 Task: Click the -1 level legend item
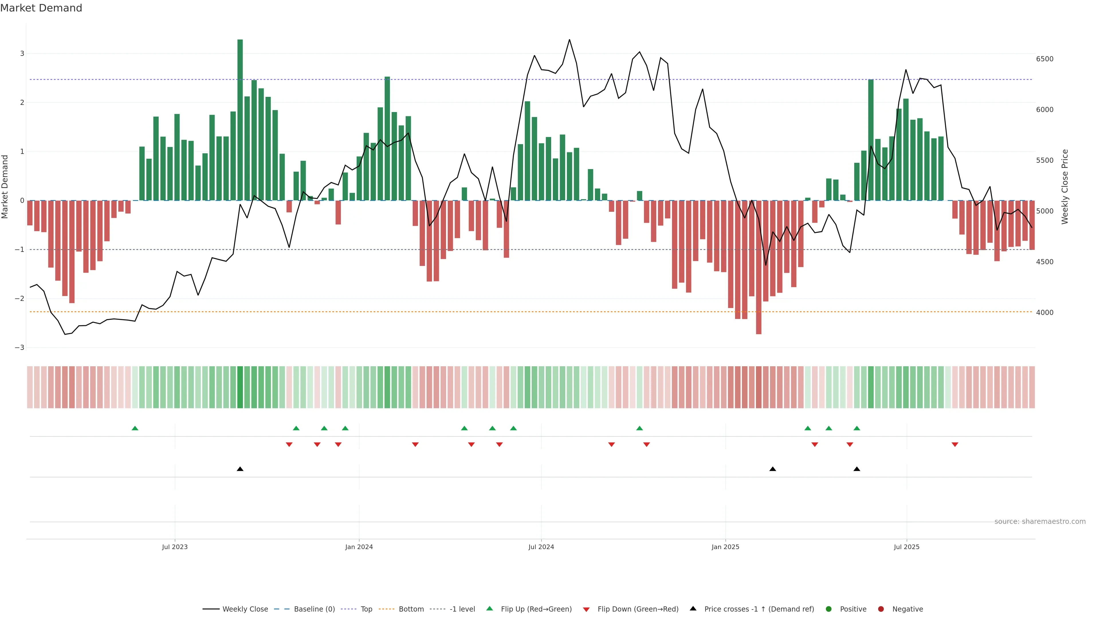[x=462, y=609]
